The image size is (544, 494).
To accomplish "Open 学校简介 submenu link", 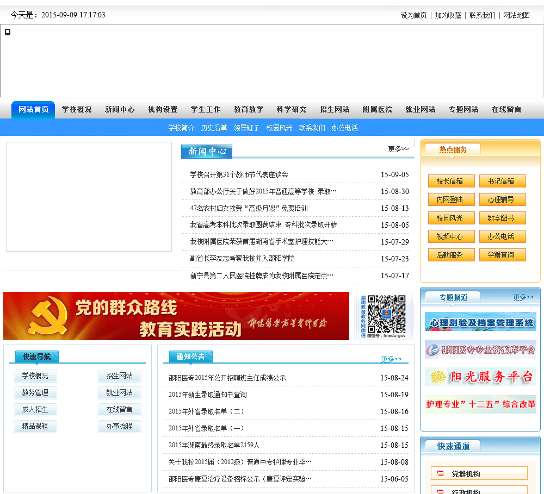I will tap(181, 128).
